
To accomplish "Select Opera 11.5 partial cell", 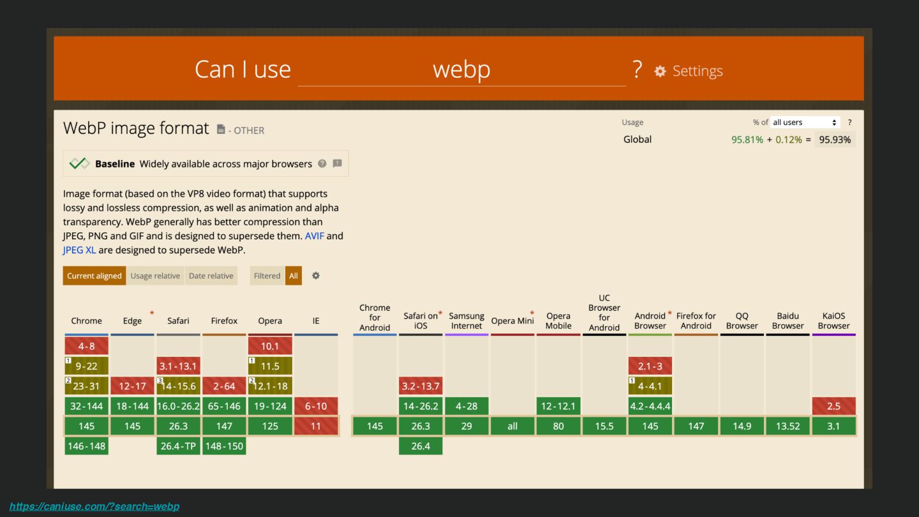I will click(270, 366).
